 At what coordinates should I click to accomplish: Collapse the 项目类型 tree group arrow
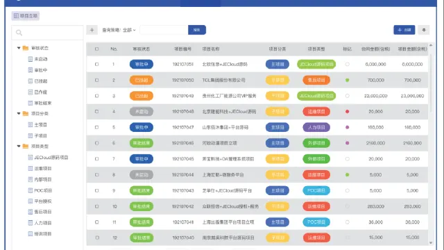pyautogui.click(x=19, y=146)
